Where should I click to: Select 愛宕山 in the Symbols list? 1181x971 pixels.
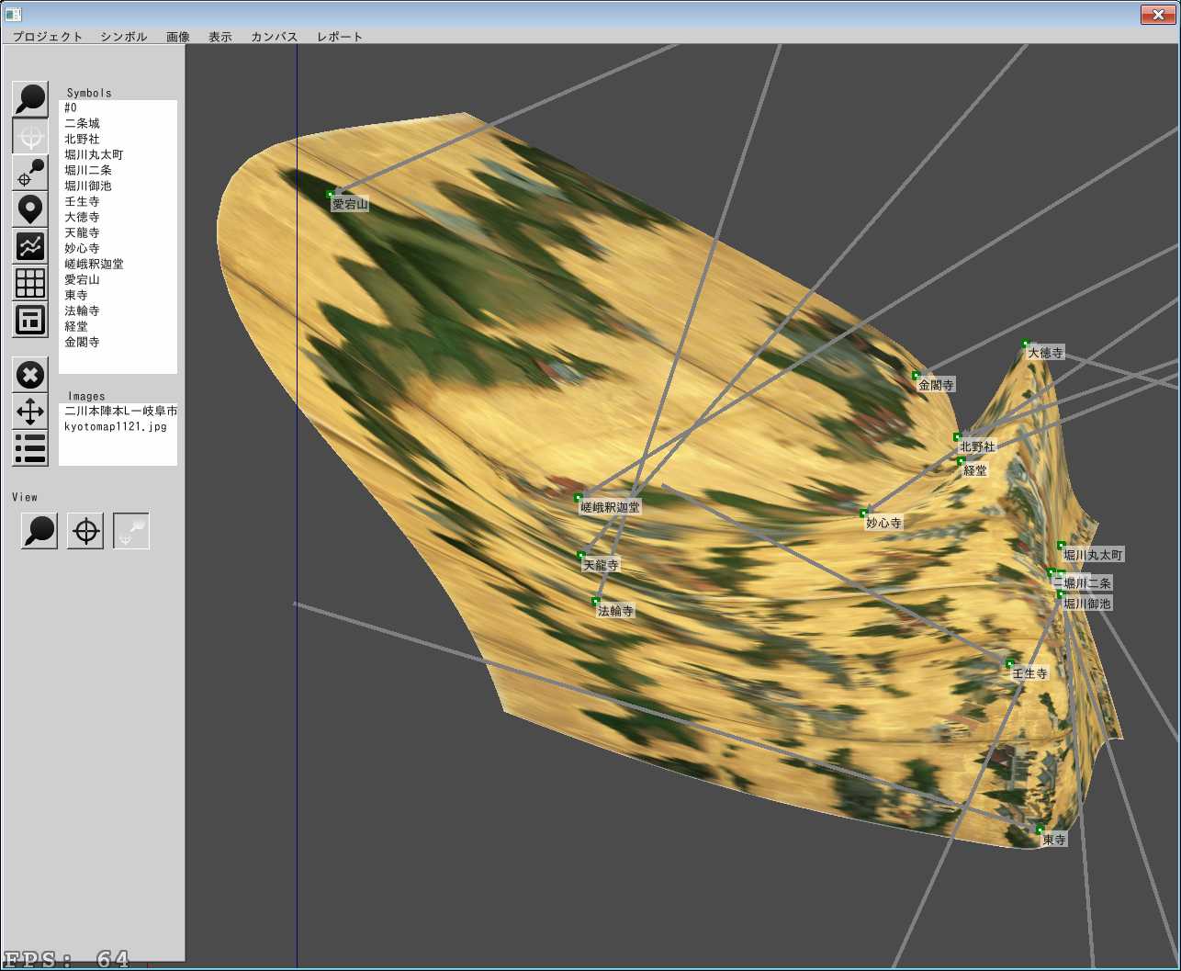(x=118, y=279)
